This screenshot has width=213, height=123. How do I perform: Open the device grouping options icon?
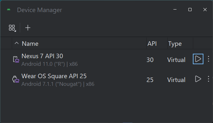click(x=12, y=28)
